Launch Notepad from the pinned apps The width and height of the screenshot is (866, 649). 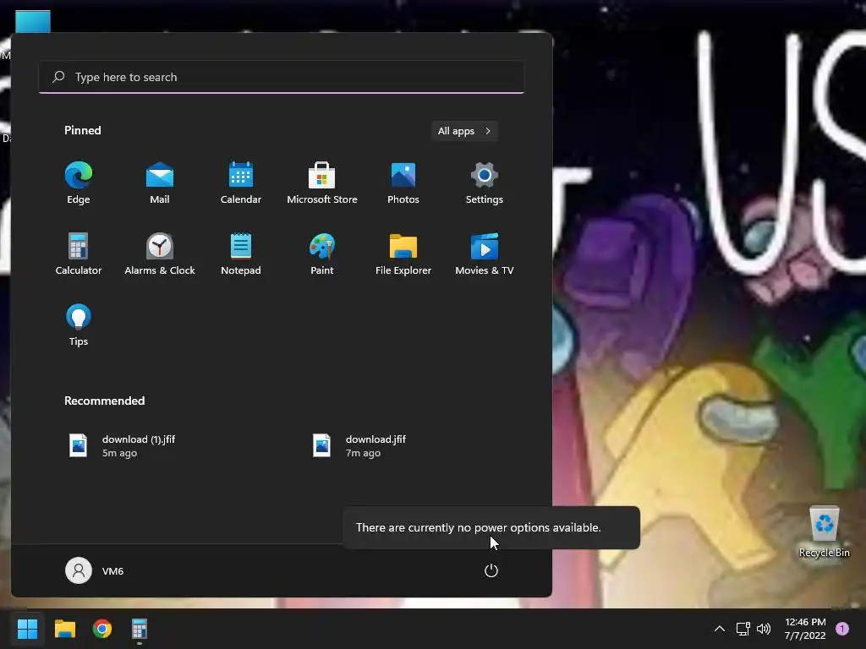click(x=241, y=254)
